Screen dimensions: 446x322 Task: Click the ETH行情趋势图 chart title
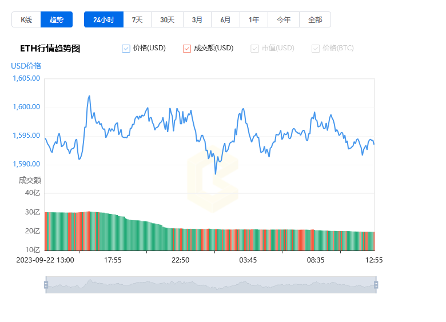50,49
